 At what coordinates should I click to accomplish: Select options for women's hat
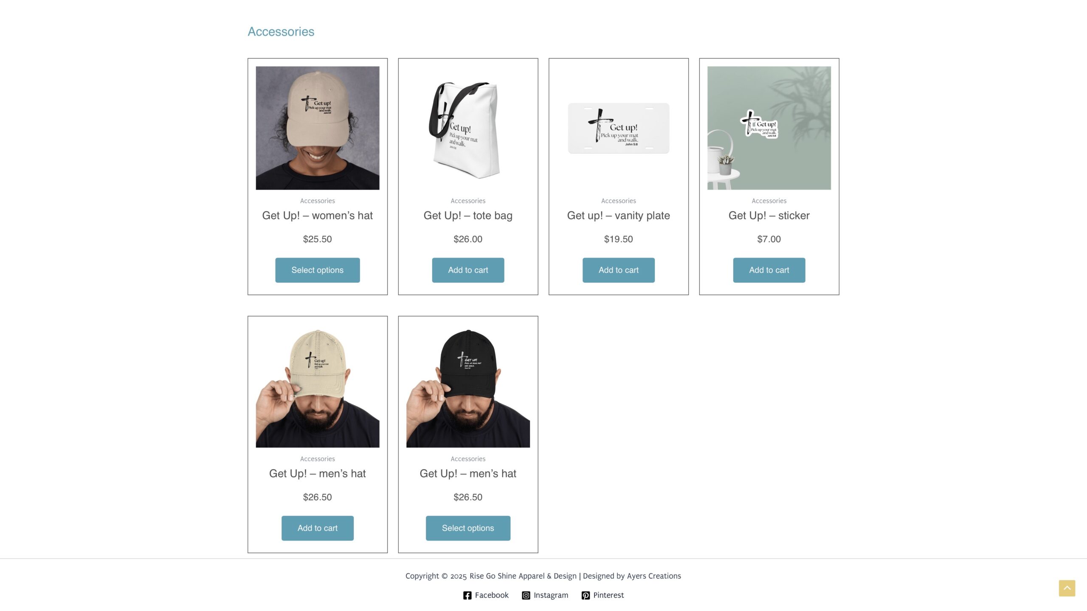click(x=317, y=270)
